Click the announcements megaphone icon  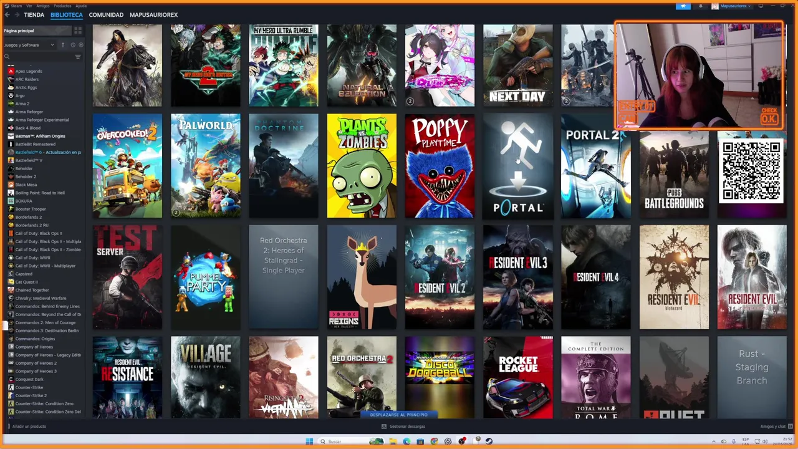(x=683, y=6)
